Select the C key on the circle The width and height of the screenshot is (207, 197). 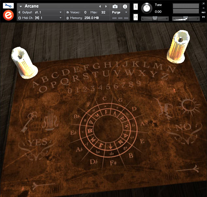[x=105, y=98]
